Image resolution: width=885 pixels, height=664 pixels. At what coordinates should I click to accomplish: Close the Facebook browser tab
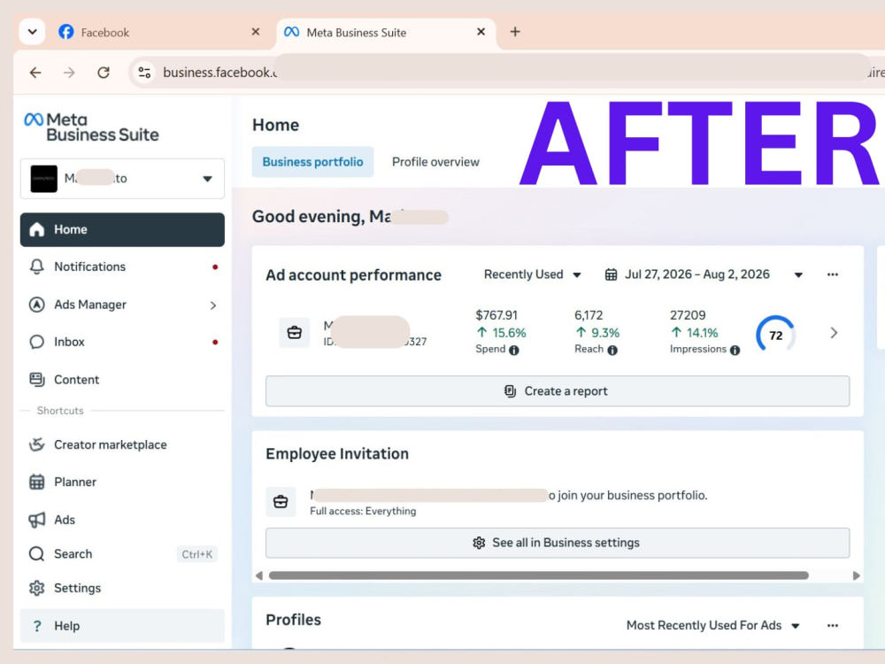click(x=256, y=32)
